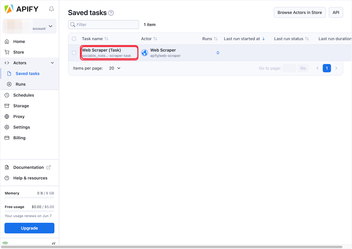This screenshot has width=352, height=249.
Task: Collapse the sidebar with double chevron
Action: pos(54,243)
